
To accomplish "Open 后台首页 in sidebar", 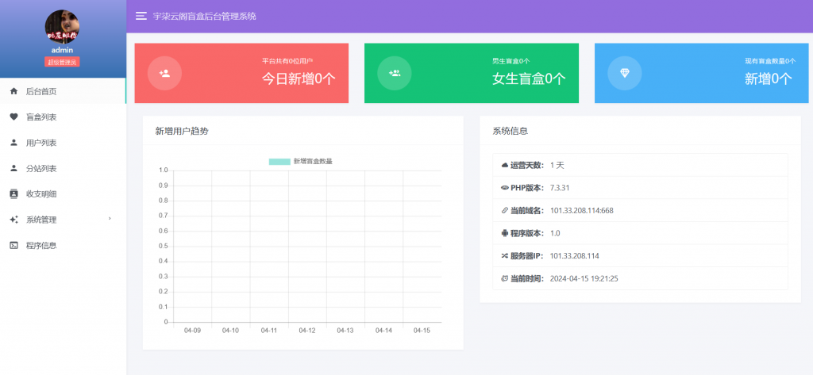I will (x=63, y=91).
